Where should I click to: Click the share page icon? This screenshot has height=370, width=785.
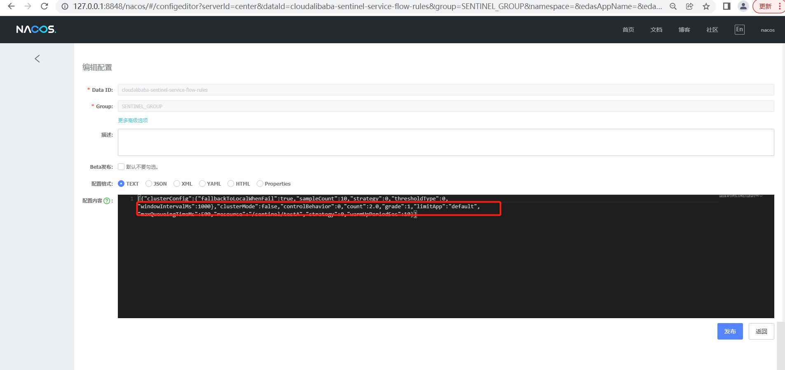point(689,7)
